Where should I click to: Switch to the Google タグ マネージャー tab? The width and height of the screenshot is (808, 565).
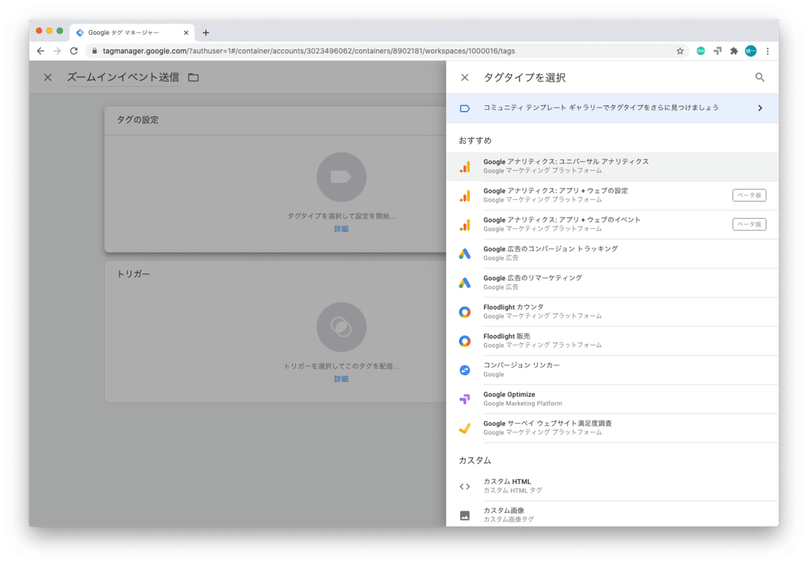pos(133,32)
